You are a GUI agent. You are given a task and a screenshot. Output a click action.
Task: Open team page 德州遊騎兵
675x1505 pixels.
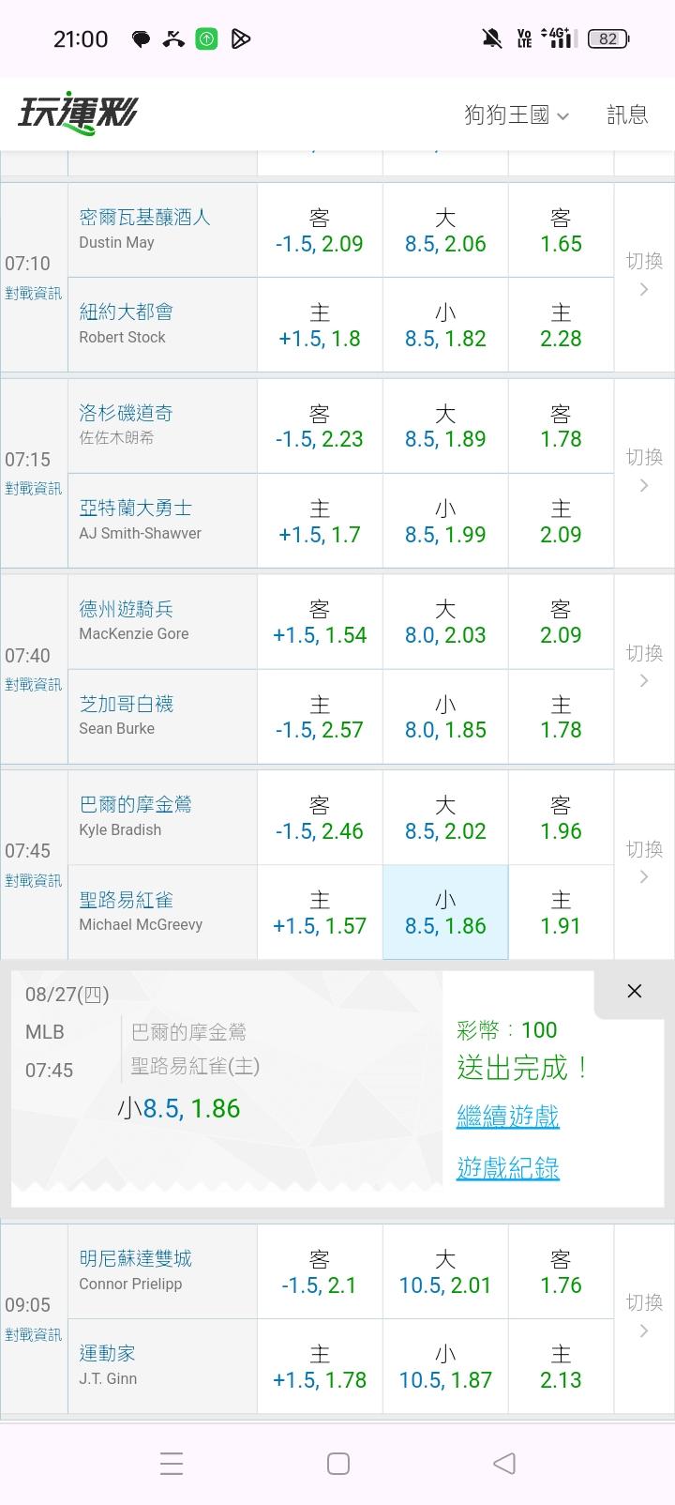coord(127,609)
